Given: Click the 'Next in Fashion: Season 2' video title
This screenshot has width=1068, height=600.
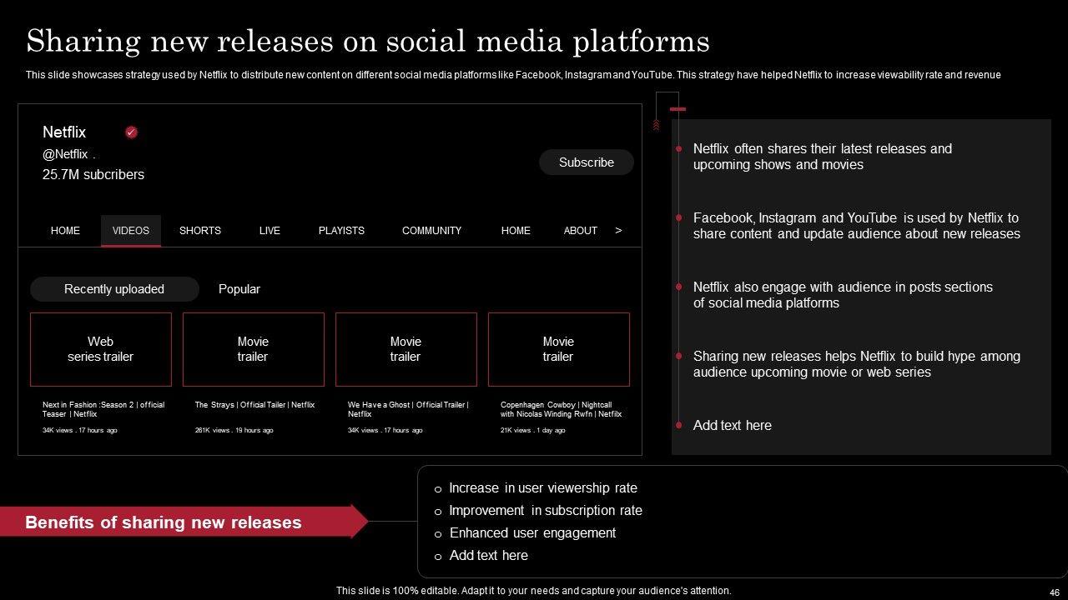Looking at the screenshot, I should [103, 409].
